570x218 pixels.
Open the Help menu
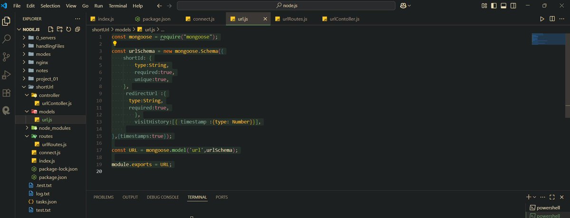[x=138, y=6]
